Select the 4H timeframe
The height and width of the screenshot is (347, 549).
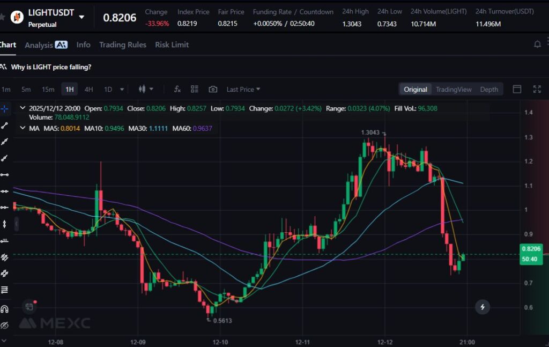pos(88,90)
